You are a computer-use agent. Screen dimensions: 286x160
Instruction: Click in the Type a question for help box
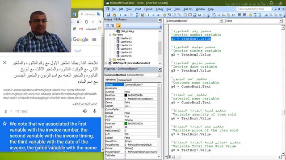tap(254, 9)
